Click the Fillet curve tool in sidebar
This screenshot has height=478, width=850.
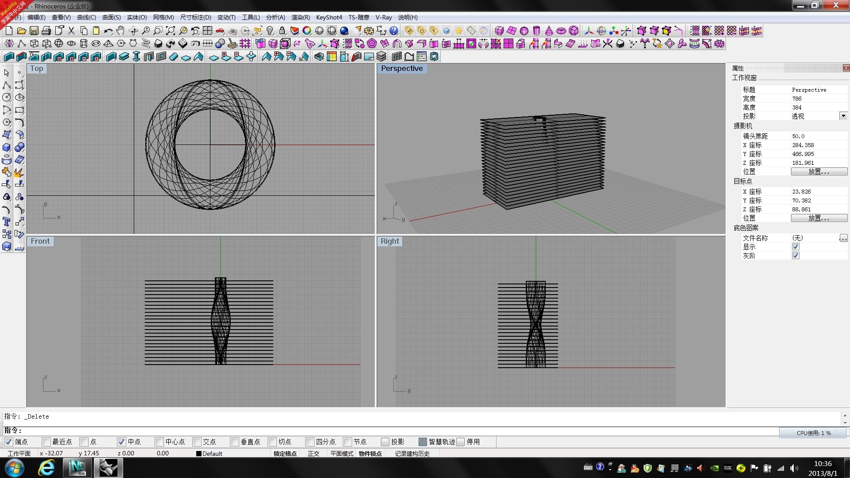coord(19,122)
